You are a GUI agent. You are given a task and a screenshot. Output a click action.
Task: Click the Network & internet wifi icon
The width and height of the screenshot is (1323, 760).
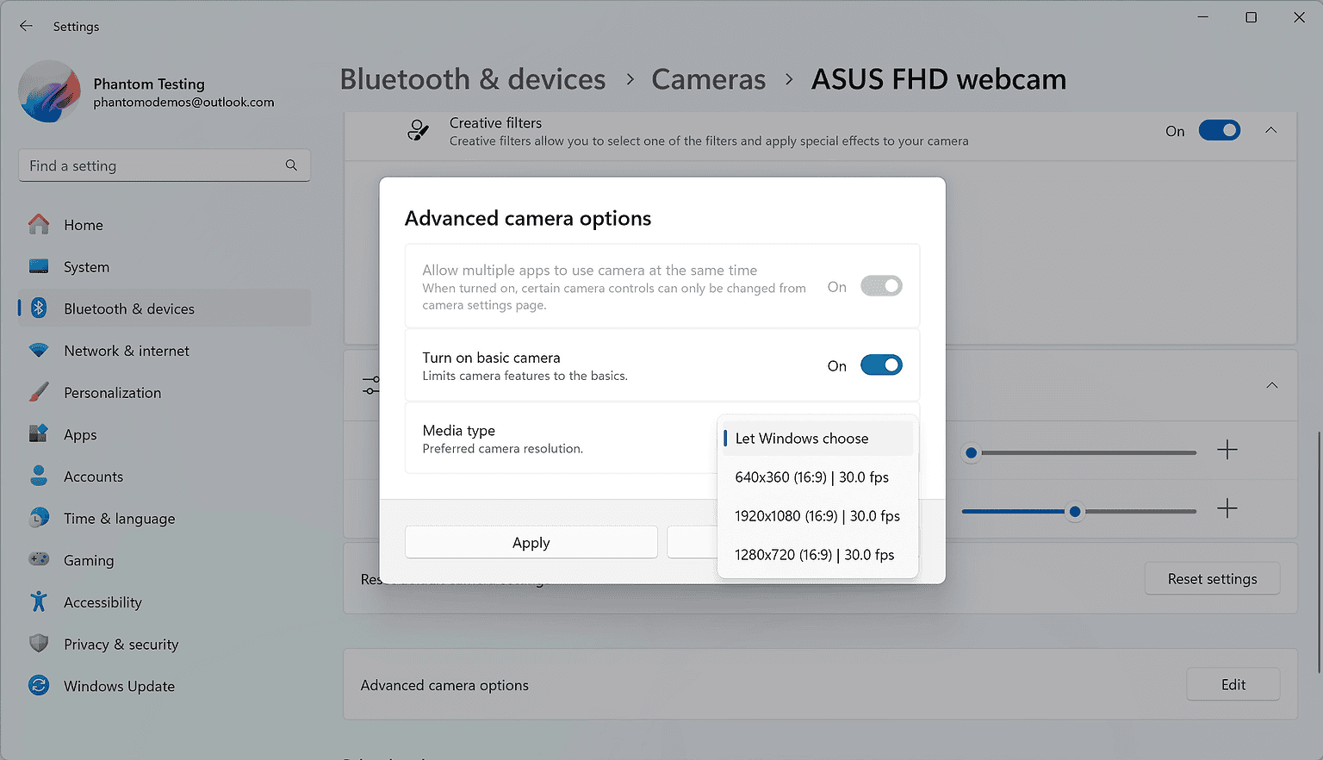[39, 351]
